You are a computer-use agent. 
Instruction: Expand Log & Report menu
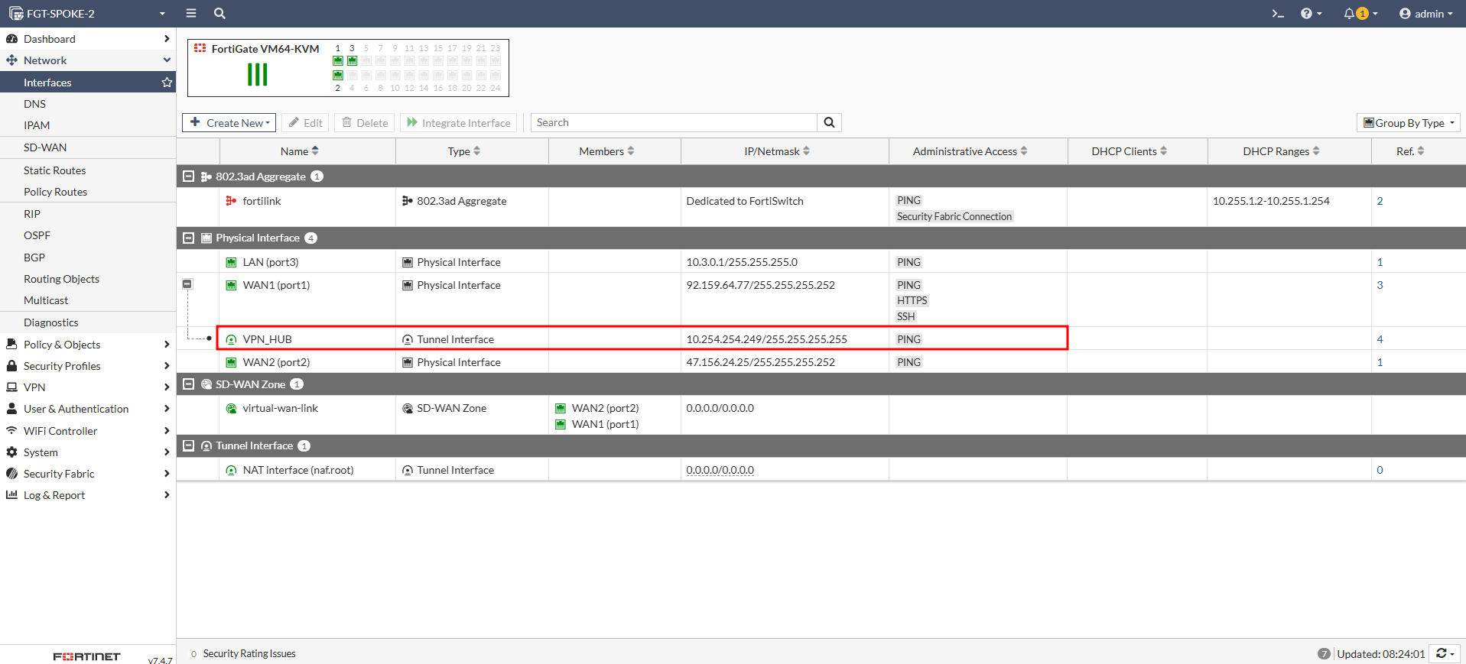(88, 495)
